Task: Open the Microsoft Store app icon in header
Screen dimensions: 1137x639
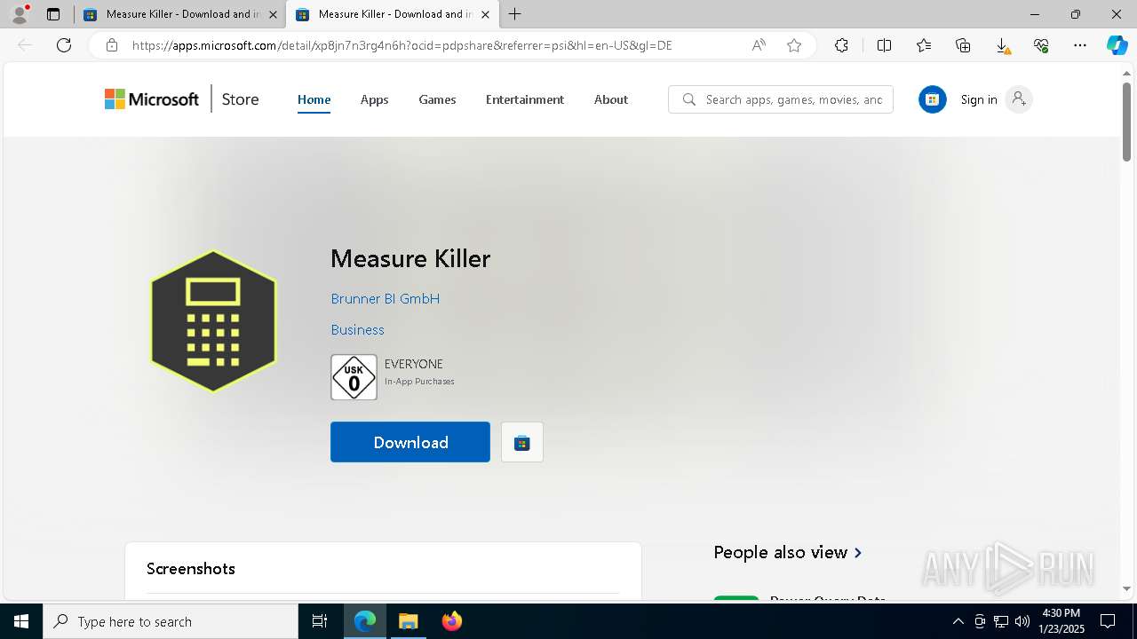Action: (x=932, y=99)
